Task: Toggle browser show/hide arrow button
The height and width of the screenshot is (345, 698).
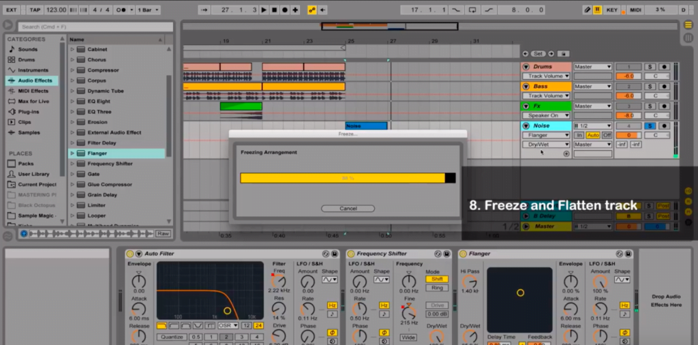Action: [8, 25]
